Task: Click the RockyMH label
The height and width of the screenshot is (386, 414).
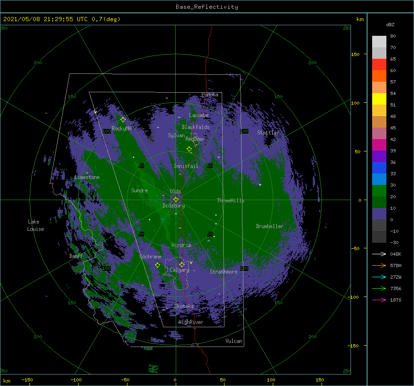Action: [x=121, y=129]
